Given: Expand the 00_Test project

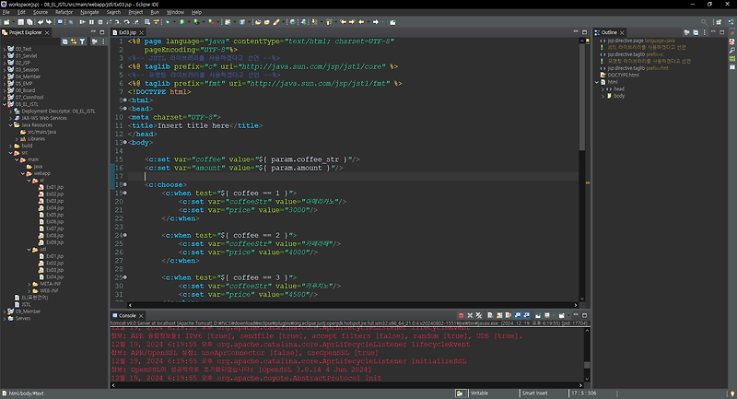Looking at the screenshot, I should tap(5, 48).
